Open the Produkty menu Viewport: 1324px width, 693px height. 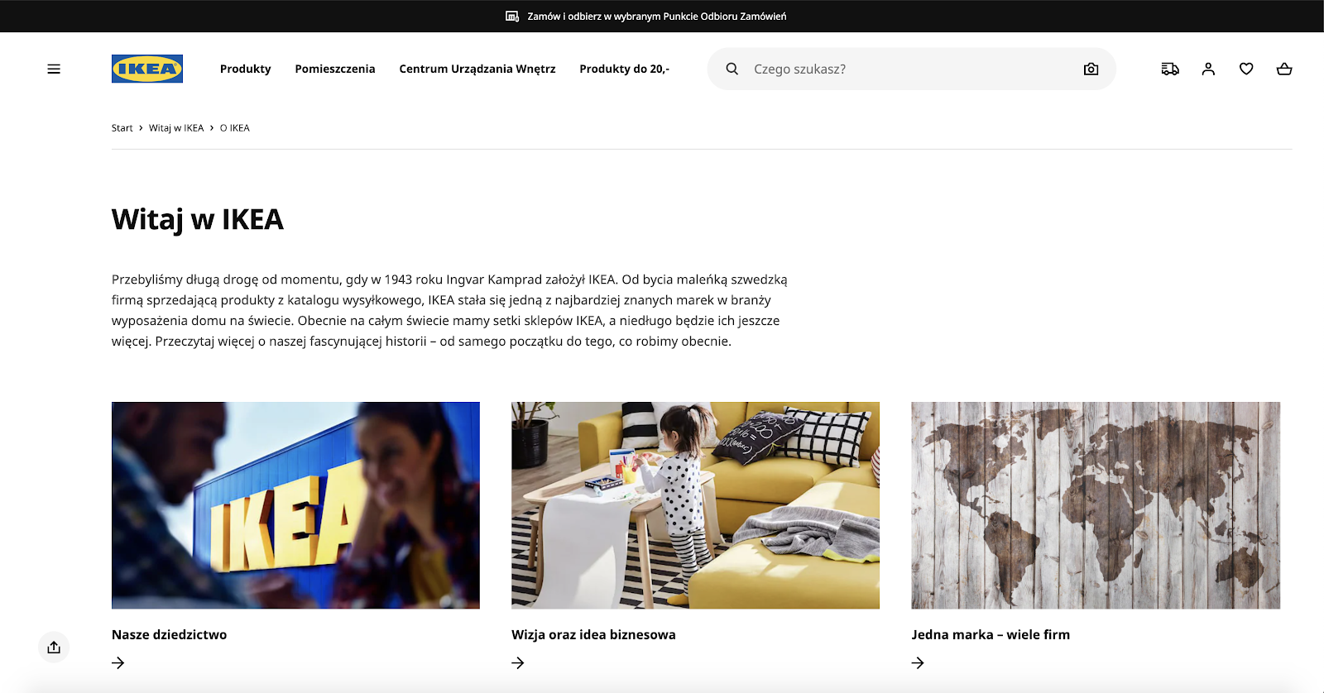(245, 69)
